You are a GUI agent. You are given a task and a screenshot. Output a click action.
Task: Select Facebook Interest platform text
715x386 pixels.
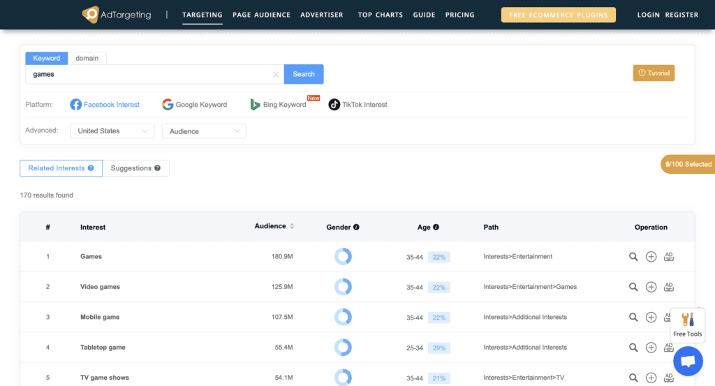[112, 105]
